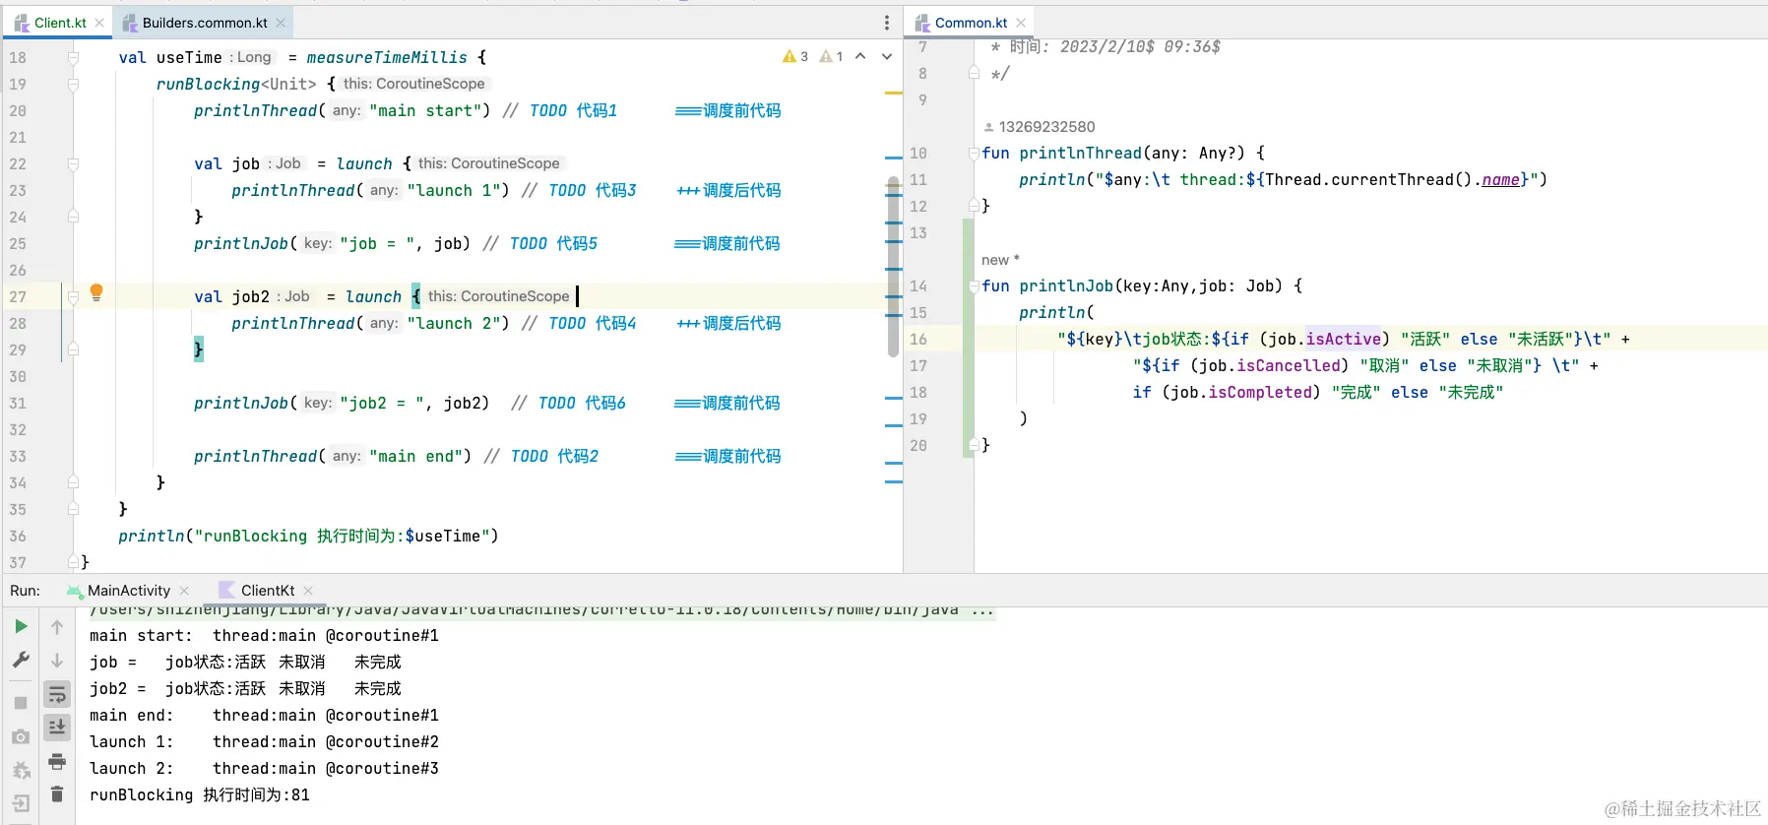Collapse the launch block at line 22
The width and height of the screenshot is (1768, 825).
coord(73,164)
